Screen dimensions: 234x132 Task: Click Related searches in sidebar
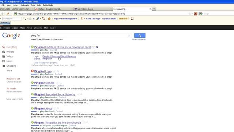click(x=14, y=92)
